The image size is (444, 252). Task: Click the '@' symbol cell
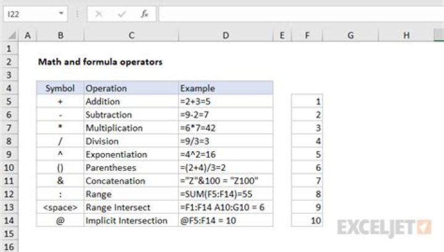pos(60,221)
